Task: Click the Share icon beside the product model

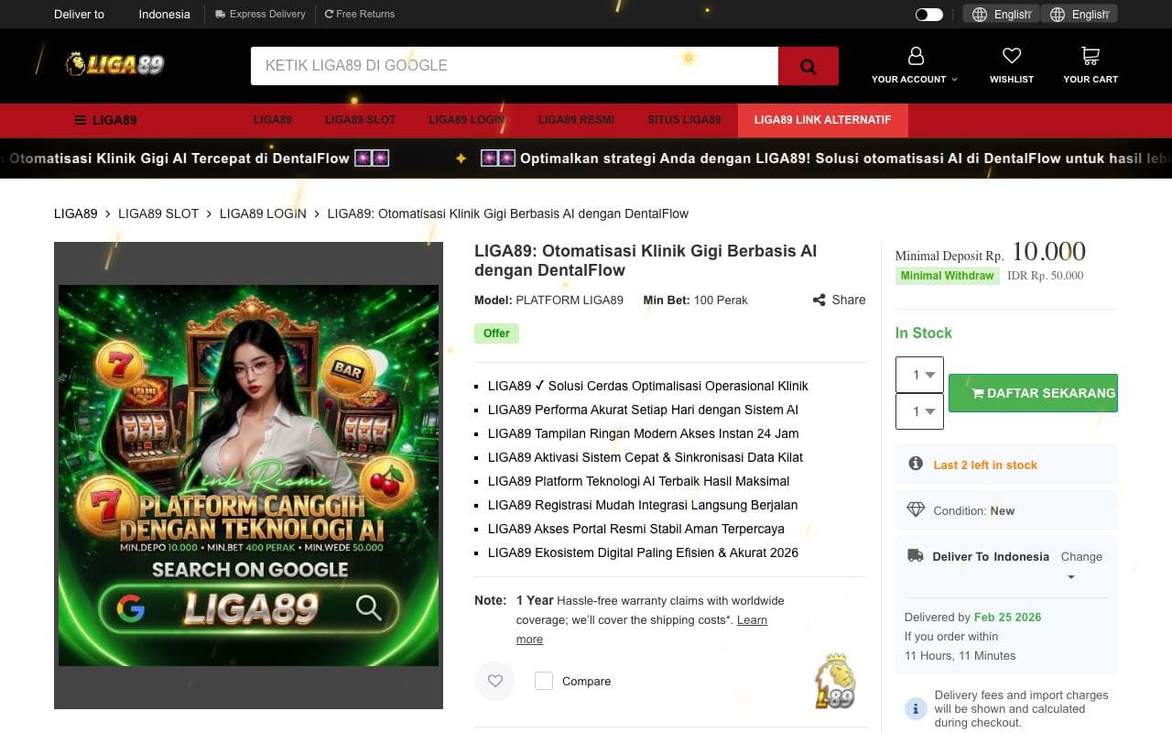Action: [x=819, y=300]
